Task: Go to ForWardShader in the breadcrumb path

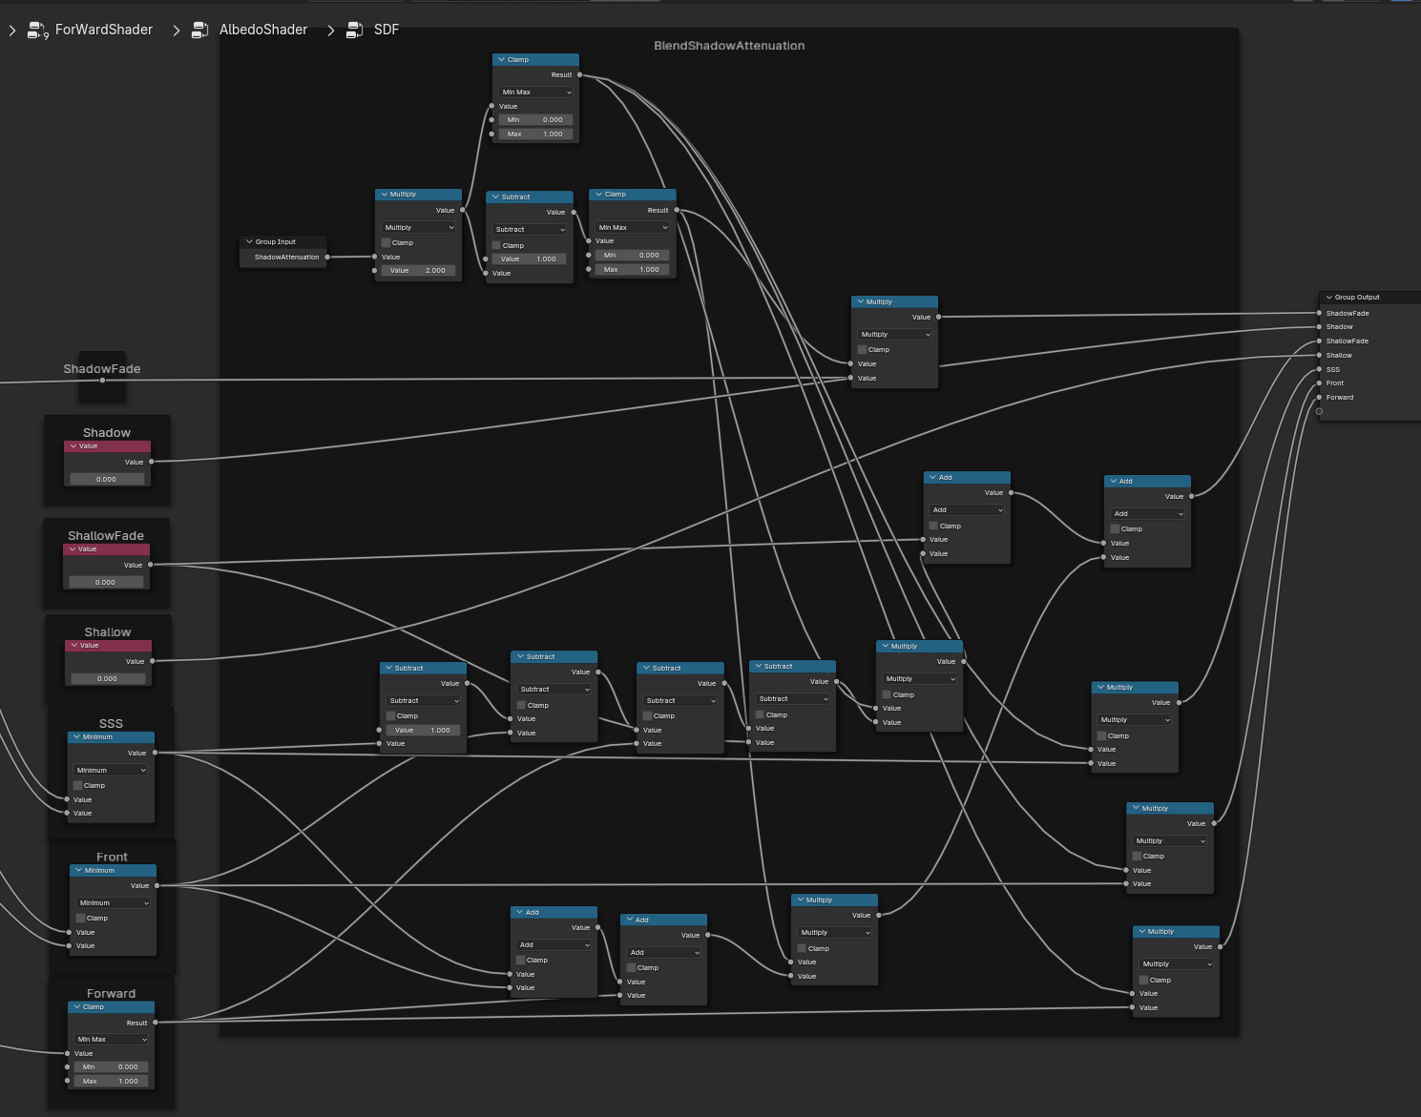Action: (x=103, y=31)
